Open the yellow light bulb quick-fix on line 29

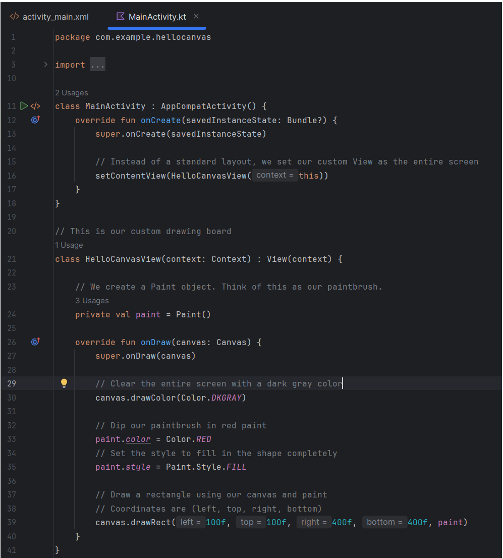tap(64, 383)
